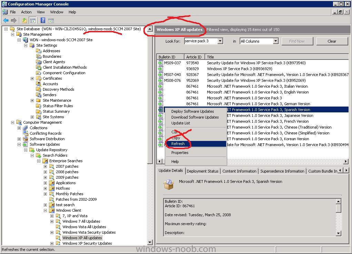Screen dimensions: 352x254
Task: Click the Look for search input field
Action: 201,41
